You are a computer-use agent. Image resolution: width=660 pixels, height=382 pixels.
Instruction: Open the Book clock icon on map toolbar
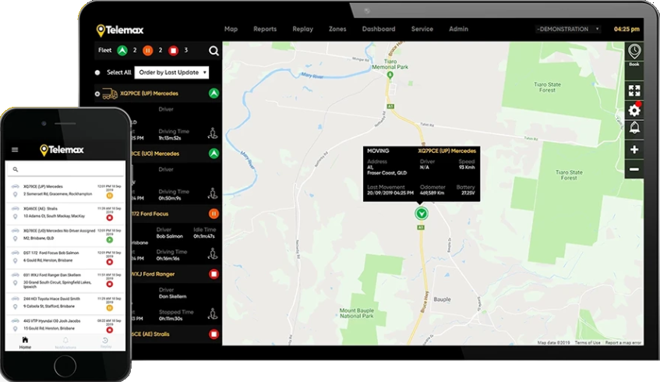[634, 51]
